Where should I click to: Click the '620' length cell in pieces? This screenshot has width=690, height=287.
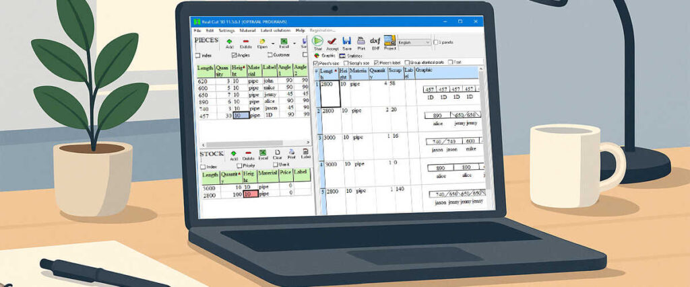[x=205, y=81]
